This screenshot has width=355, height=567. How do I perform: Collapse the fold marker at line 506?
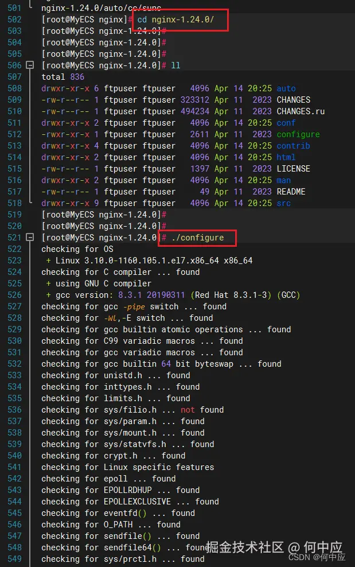click(30, 65)
